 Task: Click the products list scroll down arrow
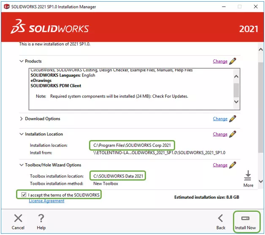pos(236,102)
